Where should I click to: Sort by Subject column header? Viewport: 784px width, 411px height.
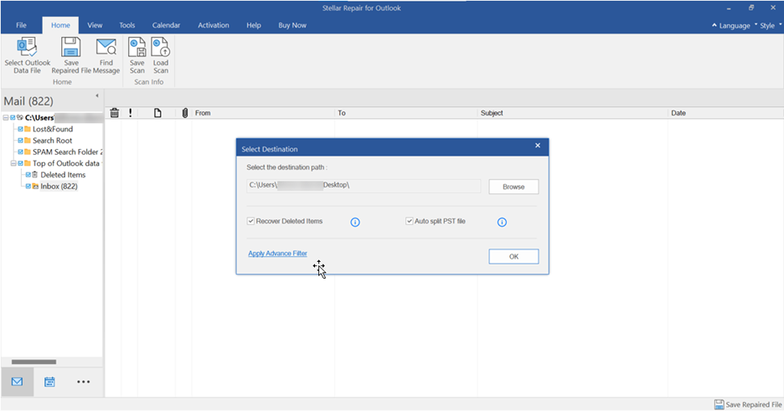tap(572, 113)
